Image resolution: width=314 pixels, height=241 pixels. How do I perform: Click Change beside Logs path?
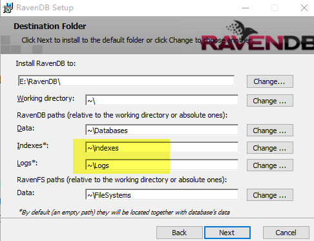pos(270,165)
